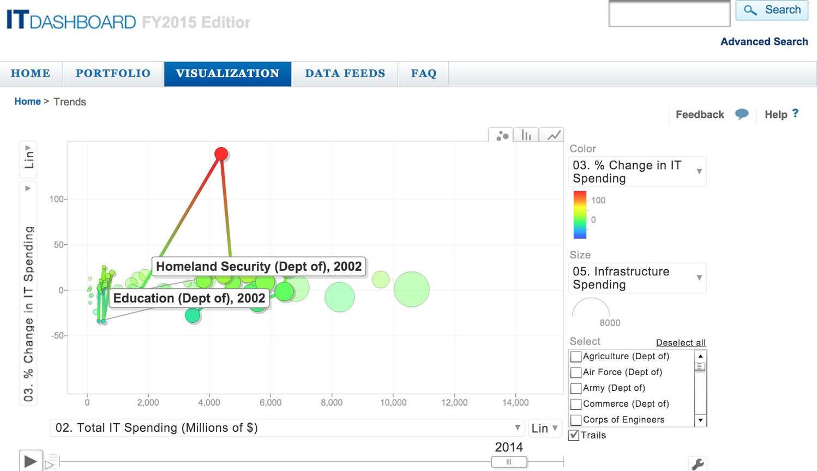Adjust the playback speed arrow
The height and width of the screenshot is (471, 818).
point(50,464)
